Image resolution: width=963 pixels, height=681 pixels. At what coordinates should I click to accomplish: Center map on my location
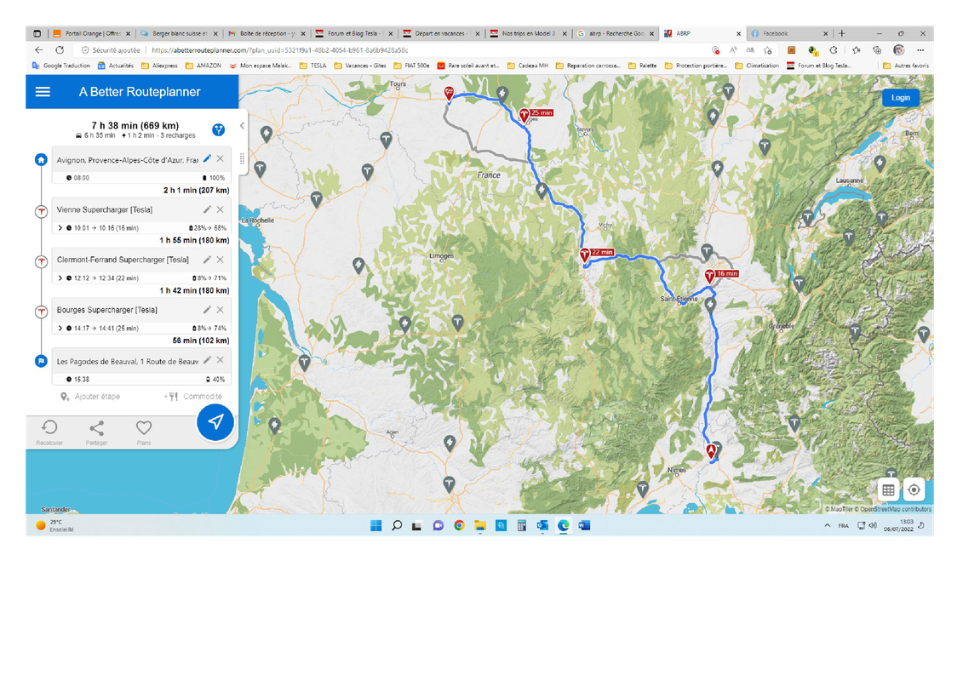click(x=914, y=489)
